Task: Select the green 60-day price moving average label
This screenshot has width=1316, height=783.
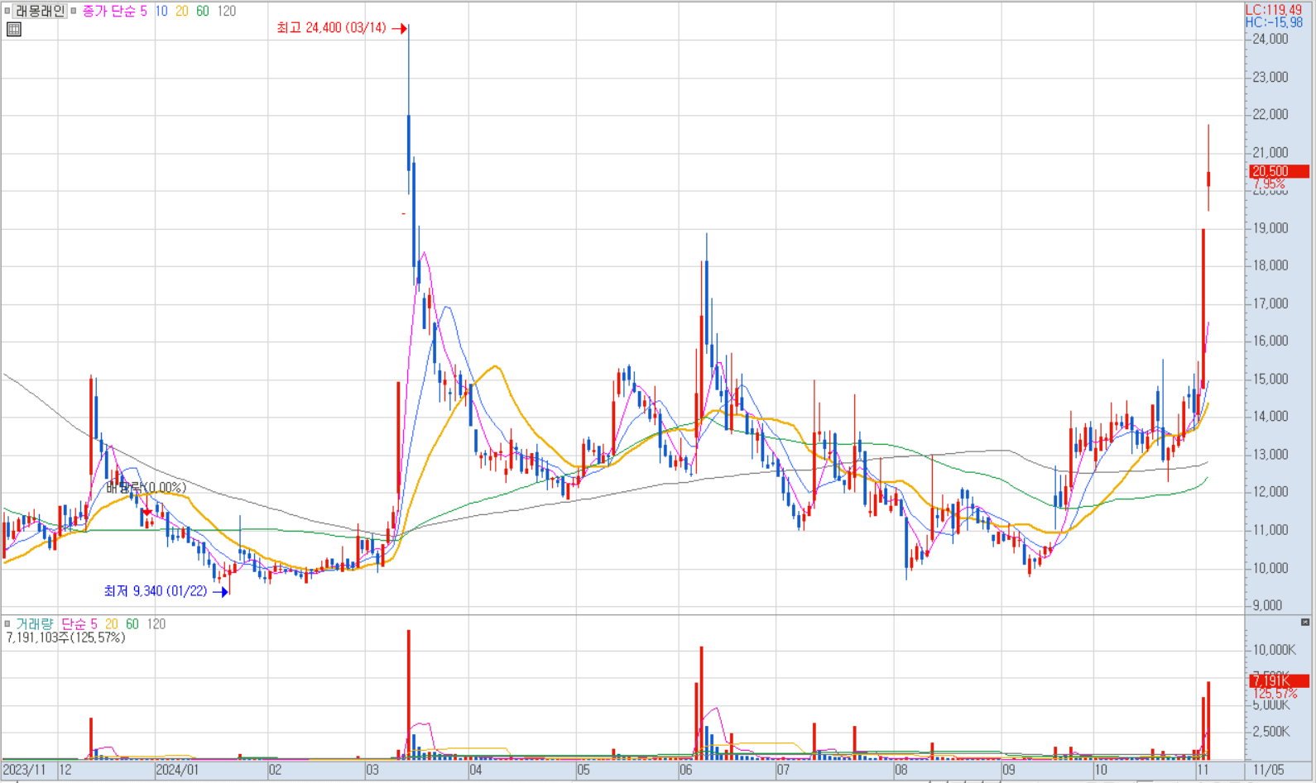Action: pyautogui.click(x=203, y=11)
